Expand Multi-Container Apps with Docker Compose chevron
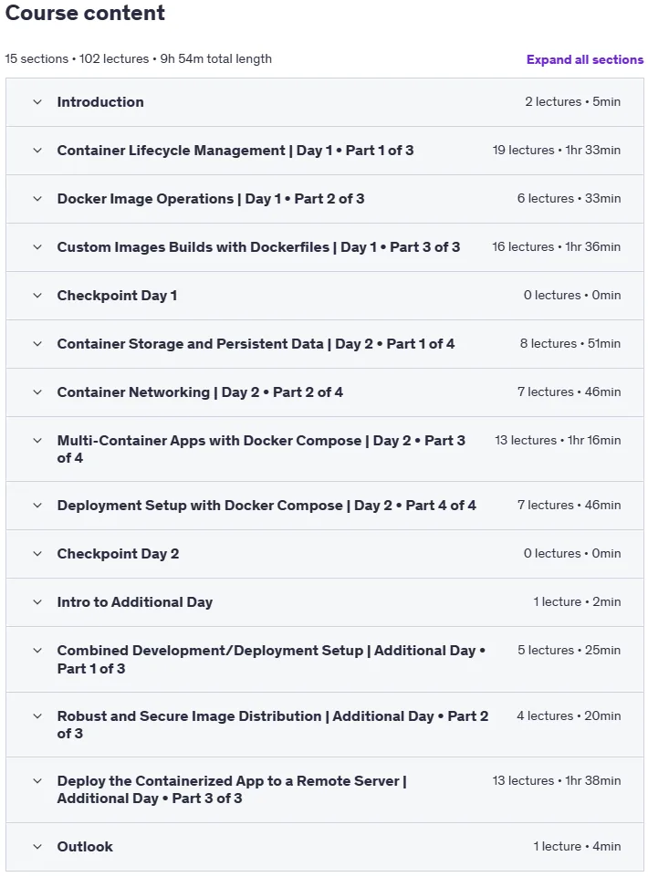This screenshot has width=648, height=877. 37,440
